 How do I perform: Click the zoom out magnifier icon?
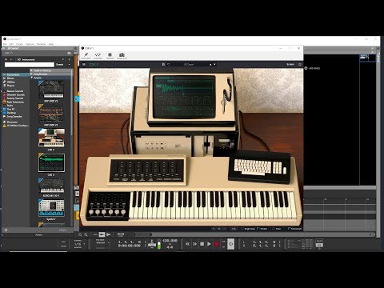point(80,234)
